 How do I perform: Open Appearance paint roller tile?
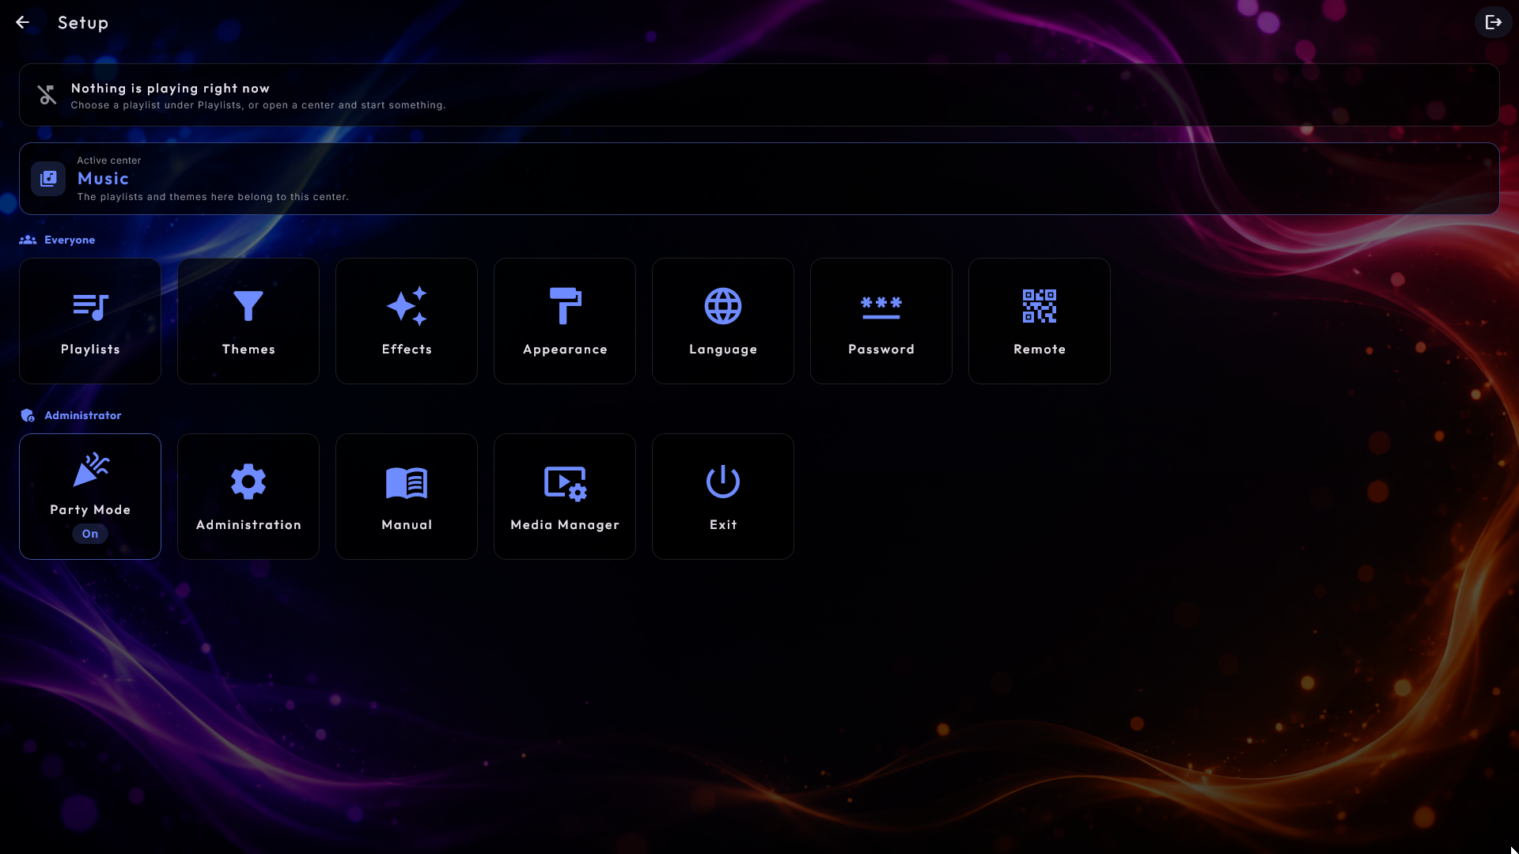(565, 321)
